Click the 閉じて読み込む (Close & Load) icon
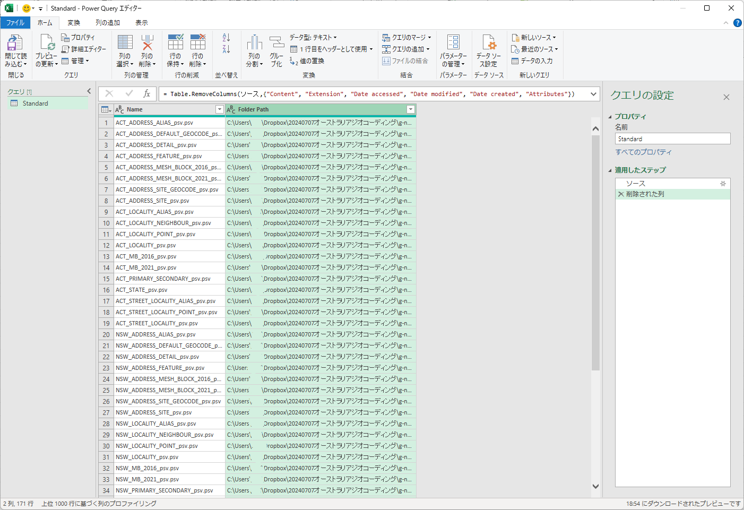This screenshot has width=744, height=510. click(15, 43)
